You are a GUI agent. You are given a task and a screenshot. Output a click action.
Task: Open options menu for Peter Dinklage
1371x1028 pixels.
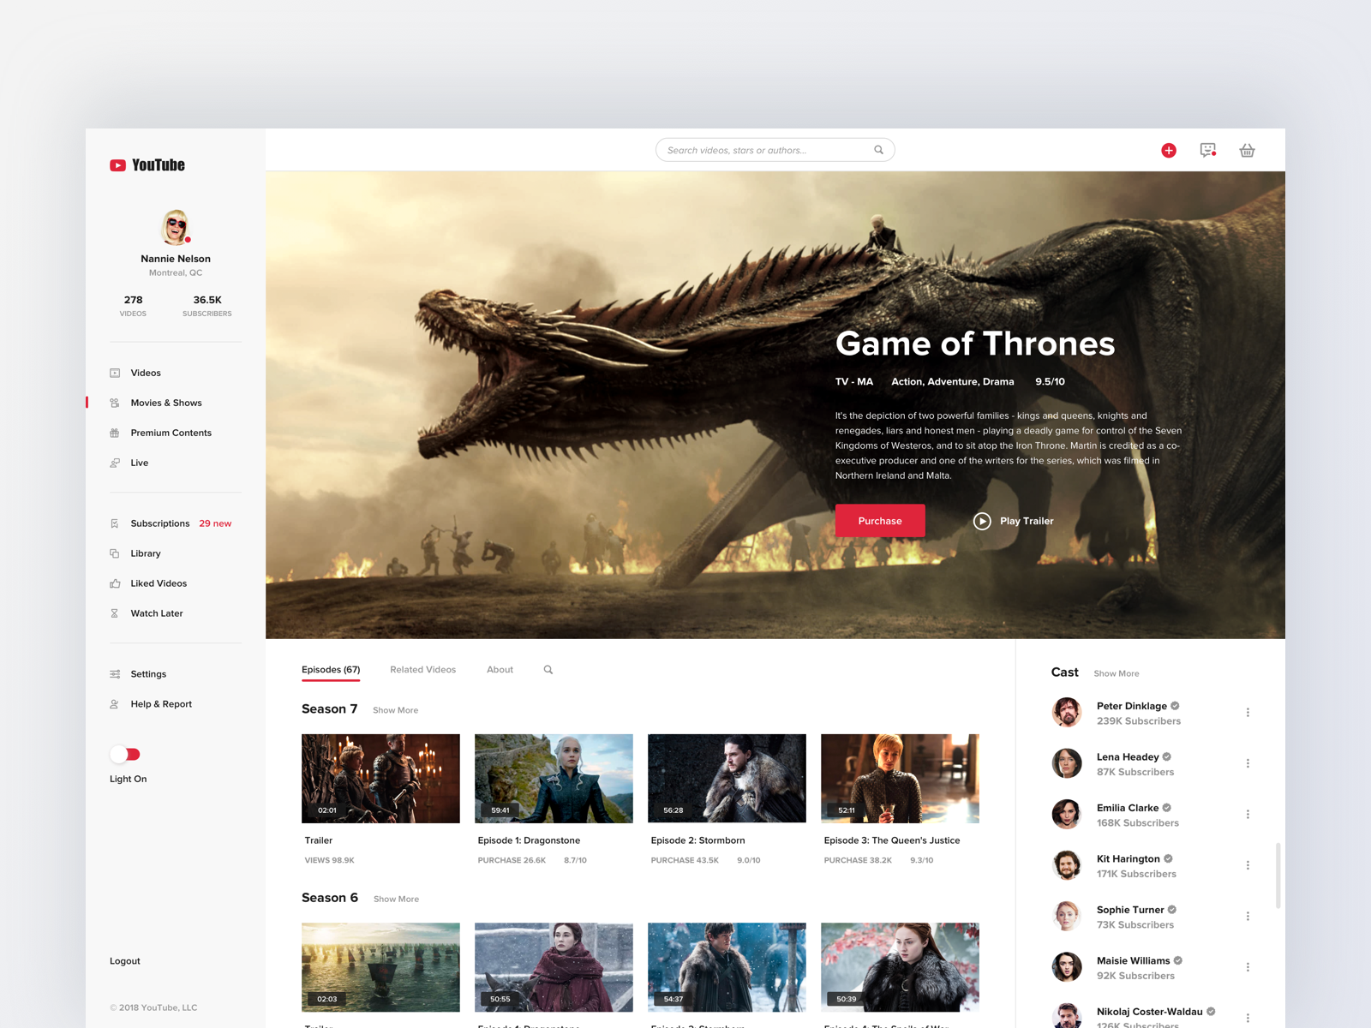(x=1248, y=713)
